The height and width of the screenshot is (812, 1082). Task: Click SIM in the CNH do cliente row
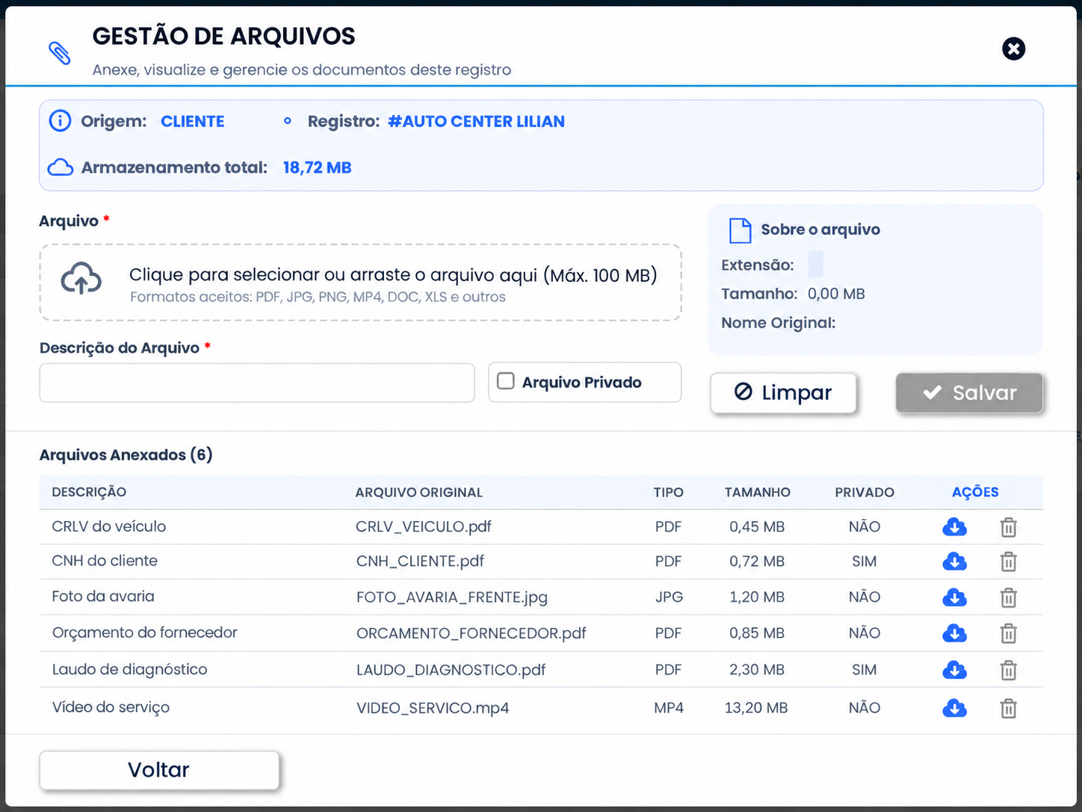(x=865, y=561)
